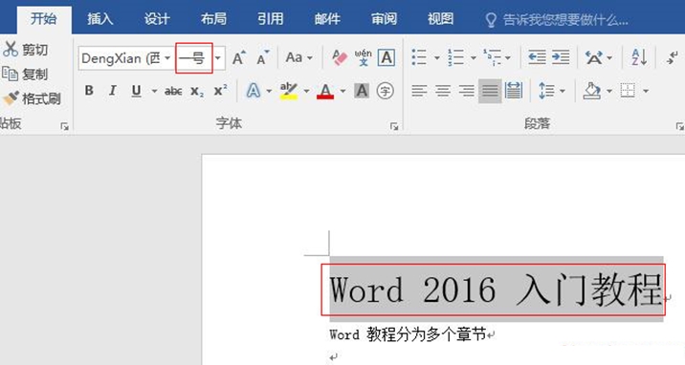The width and height of the screenshot is (685, 365).
Task: Open the 审阅 (Review) tab
Action: pyautogui.click(x=384, y=19)
